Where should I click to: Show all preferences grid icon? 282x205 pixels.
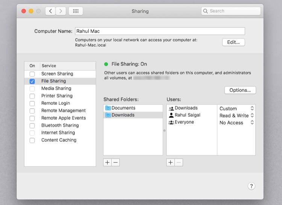(76, 11)
